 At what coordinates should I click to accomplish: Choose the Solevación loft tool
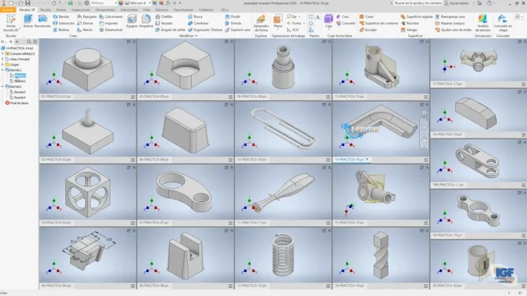coord(64,23)
